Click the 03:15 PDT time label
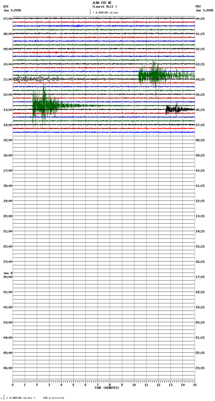 pyautogui.click(x=200, y=64)
